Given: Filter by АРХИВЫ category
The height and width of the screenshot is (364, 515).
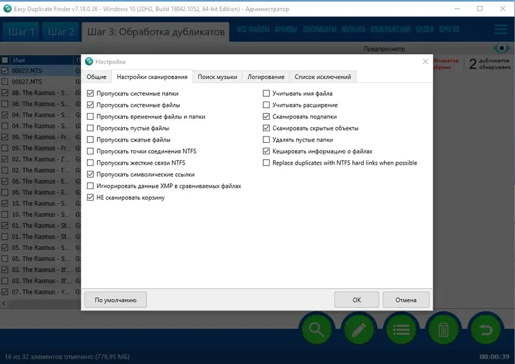Looking at the screenshot, I should [x=286, y=29].
